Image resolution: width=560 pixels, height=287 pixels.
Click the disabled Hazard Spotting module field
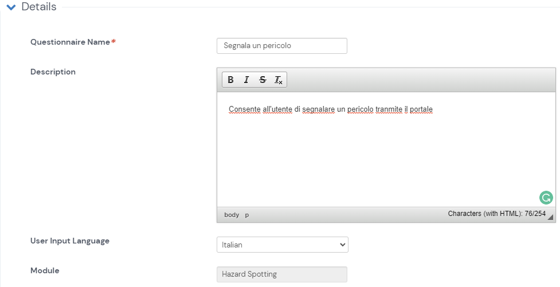[281, 274]
